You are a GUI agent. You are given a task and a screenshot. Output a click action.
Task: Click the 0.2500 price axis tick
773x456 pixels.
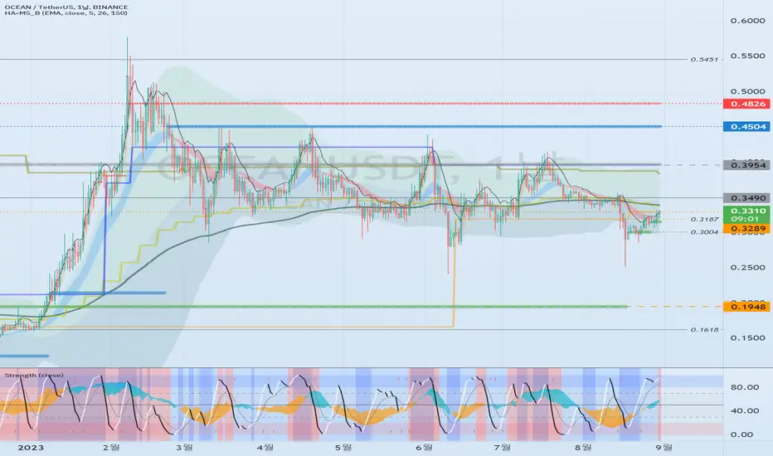pos(747,267)
